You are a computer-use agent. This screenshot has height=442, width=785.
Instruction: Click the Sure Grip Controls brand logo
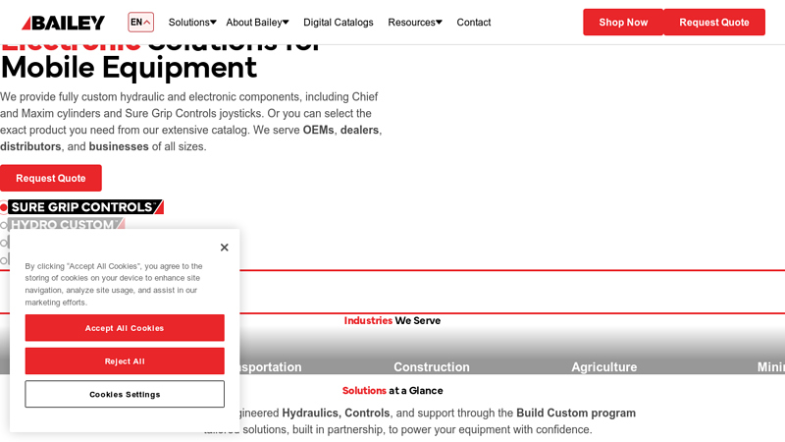pos(85,207)
